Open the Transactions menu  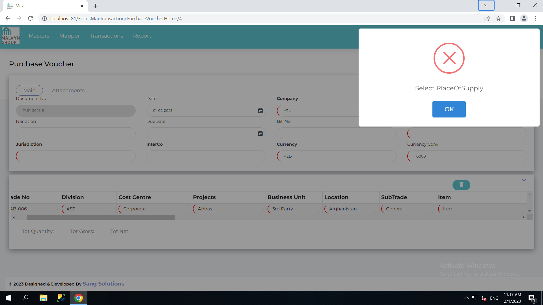coord(106,36)
